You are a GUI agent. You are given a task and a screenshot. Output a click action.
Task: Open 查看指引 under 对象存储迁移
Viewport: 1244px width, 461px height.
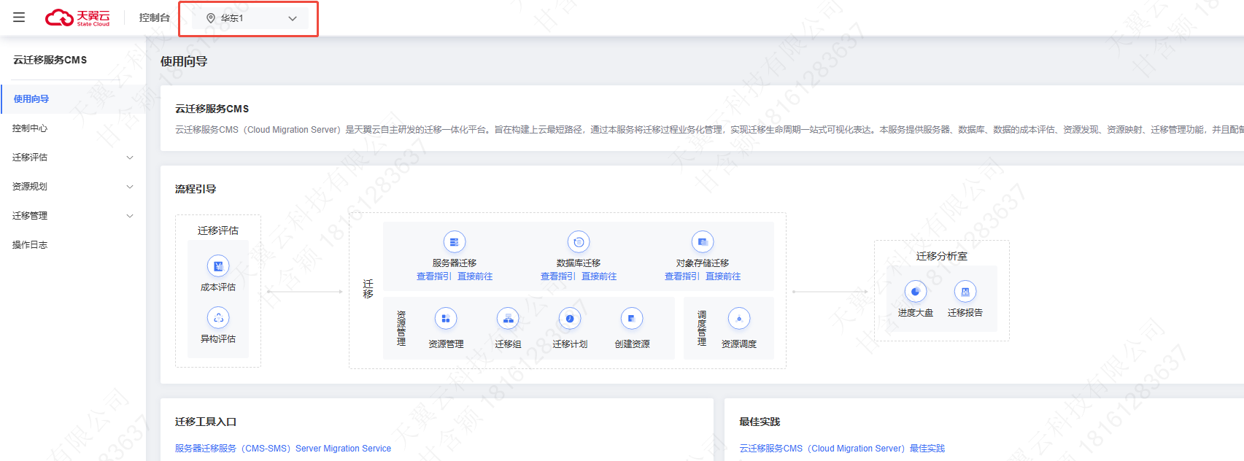pos(681,276)
